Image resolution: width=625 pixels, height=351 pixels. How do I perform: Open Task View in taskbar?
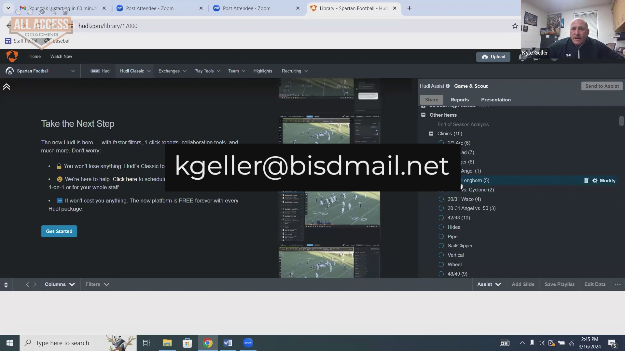click(146, 343)
